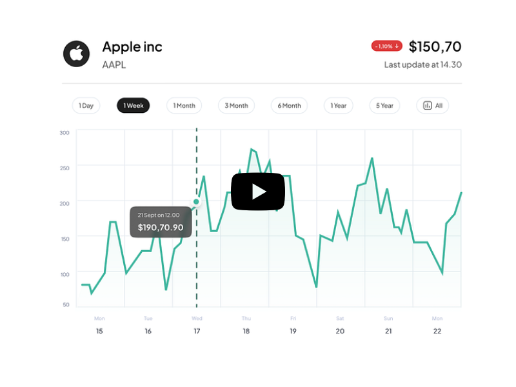The height and width of the screenshot is (387, 516).
Task: Click the Apple inc company name
Action: pos(132,47)
